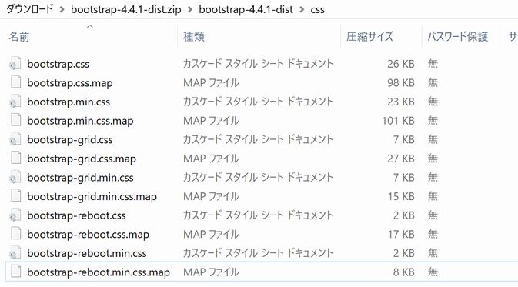The width and height of the screenshot is (518, 287).
Task: Click the 17 KB compressed size value
Action: tap(401, 234)
